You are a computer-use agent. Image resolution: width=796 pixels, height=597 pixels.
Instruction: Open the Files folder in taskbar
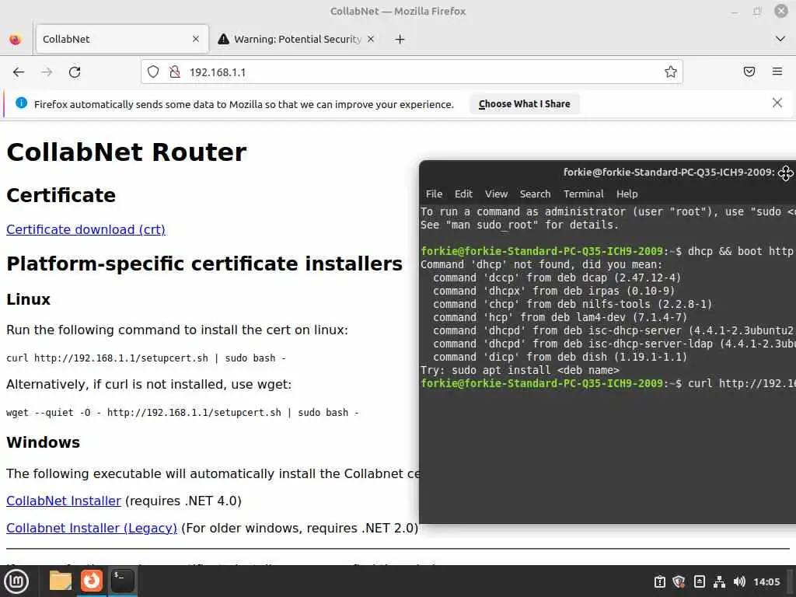pyautogui.click(x=61, y=581)
